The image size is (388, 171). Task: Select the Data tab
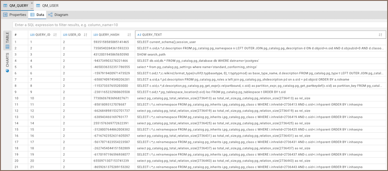pos(37,15)
